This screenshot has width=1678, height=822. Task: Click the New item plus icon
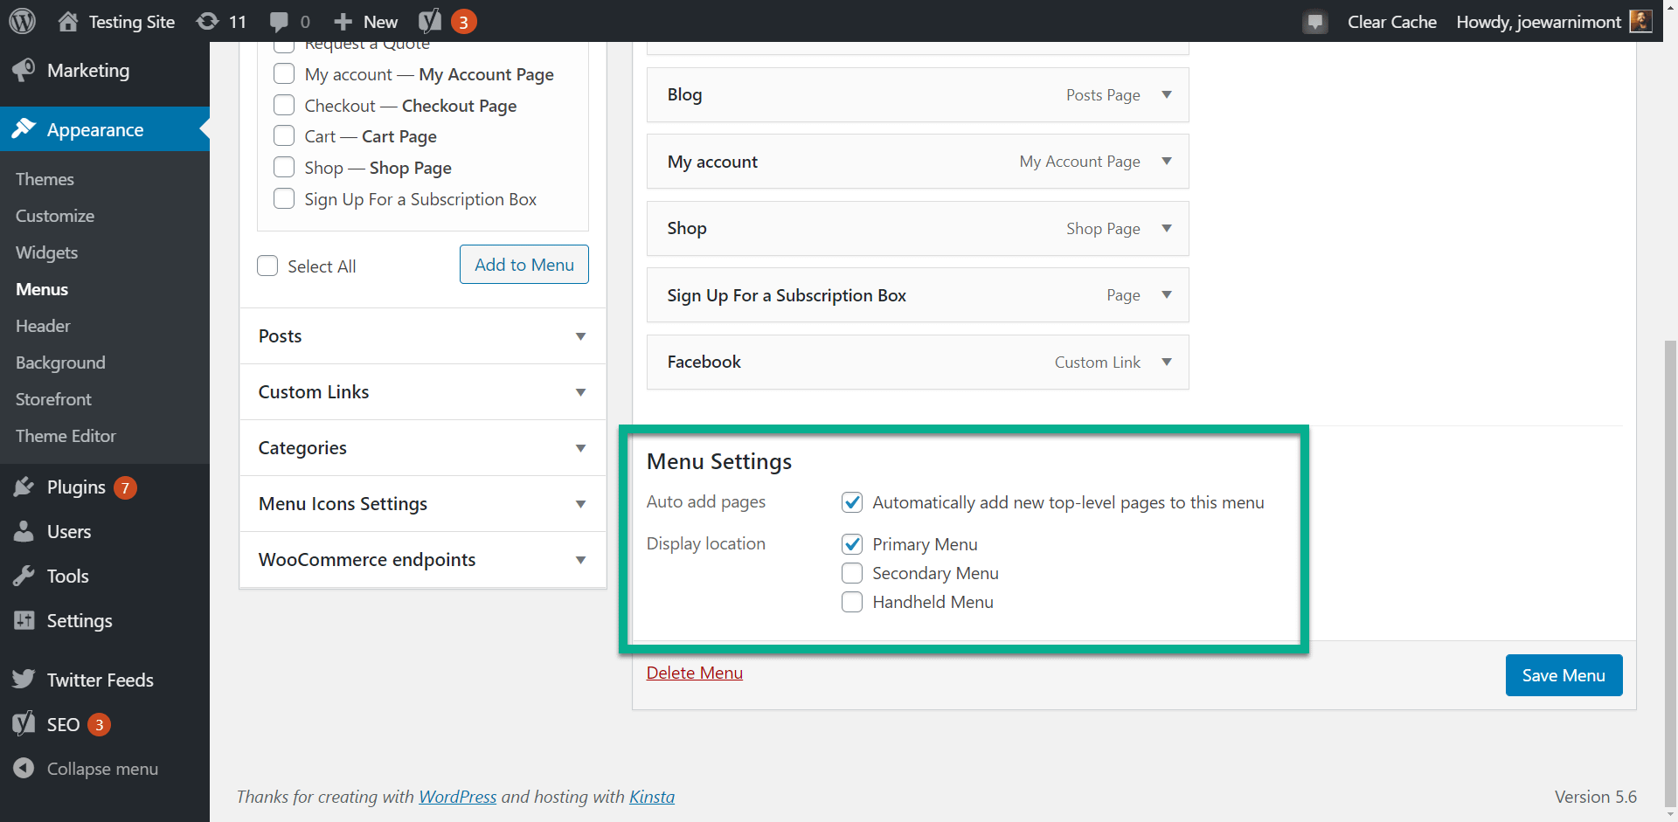pyautogui.click(x=343, y=21)
